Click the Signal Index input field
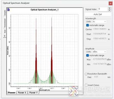Image resolution: width=114 pixels, height=99 pixels. (103, 9)
